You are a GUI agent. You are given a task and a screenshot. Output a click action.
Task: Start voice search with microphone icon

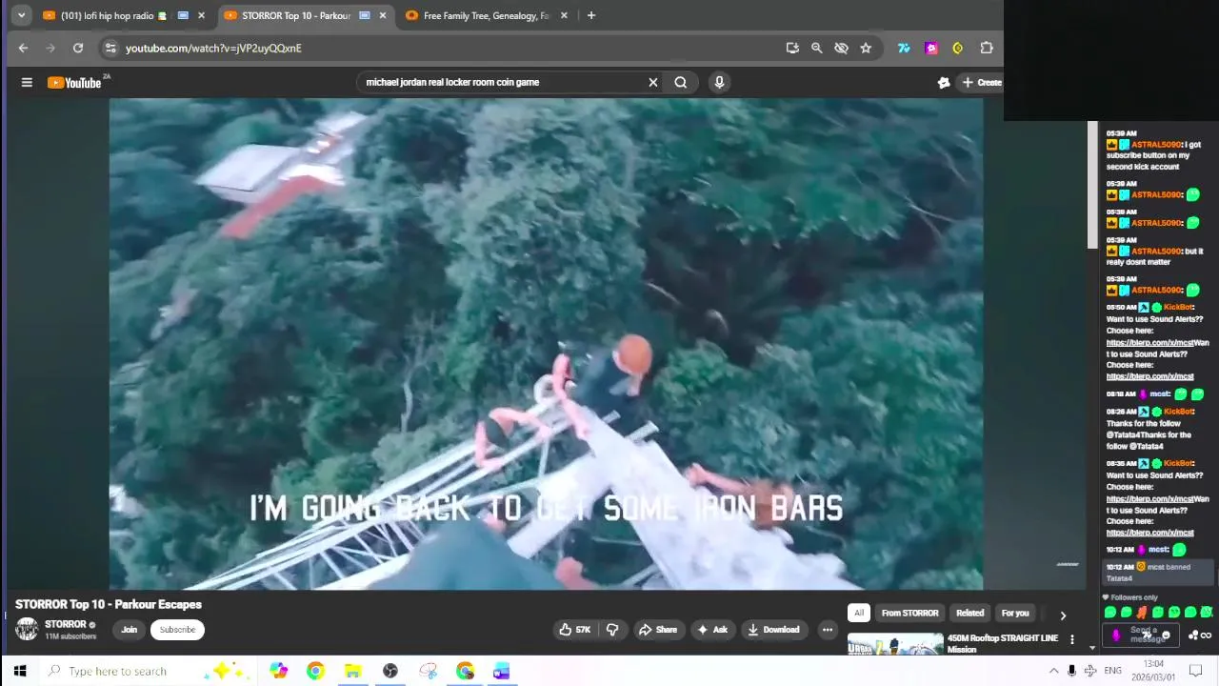coord(719,82)
